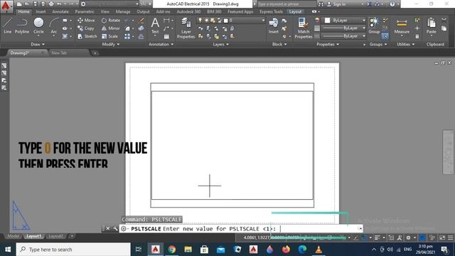Expand the Utilities panel
This screenshot has height=256, width=455.
point(406,44)
